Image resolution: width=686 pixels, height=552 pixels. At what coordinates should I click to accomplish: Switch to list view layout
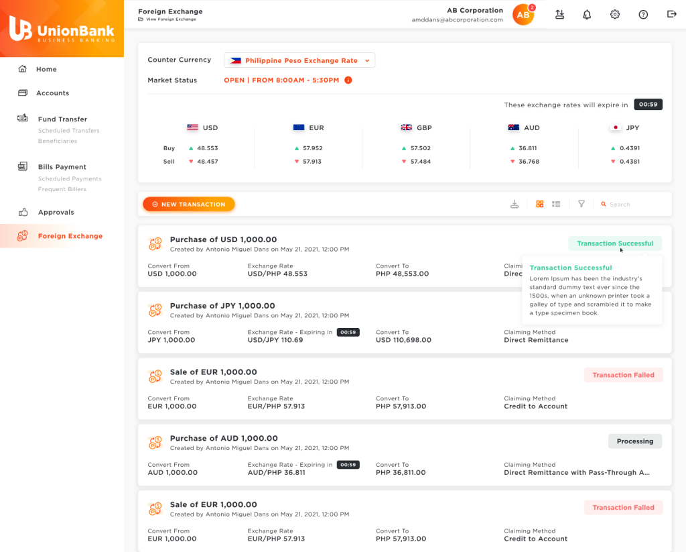tap(556, 204)
